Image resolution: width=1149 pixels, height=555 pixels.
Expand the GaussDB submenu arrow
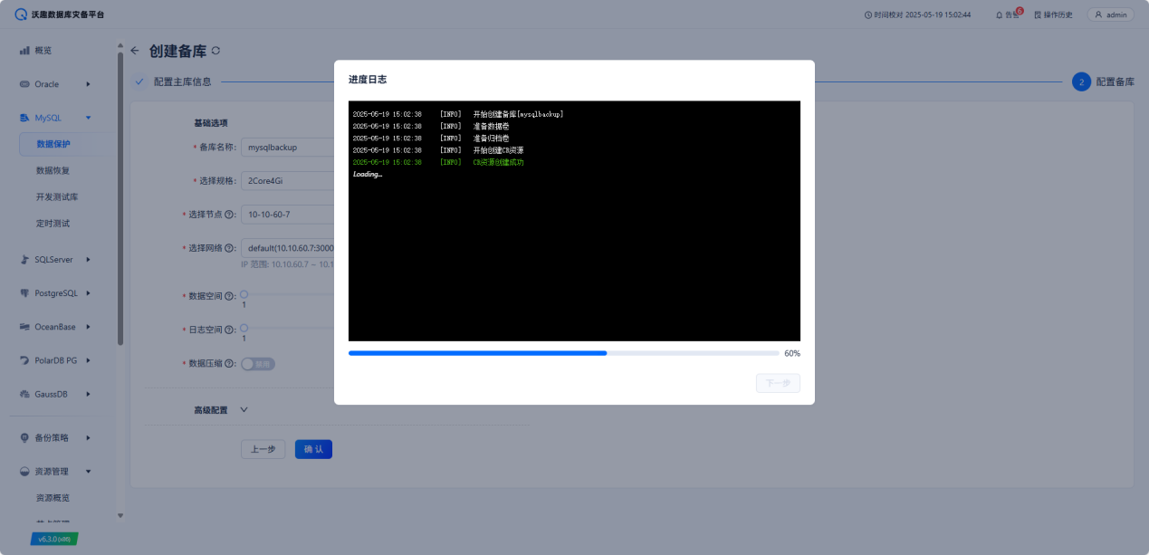click(88, 394)
